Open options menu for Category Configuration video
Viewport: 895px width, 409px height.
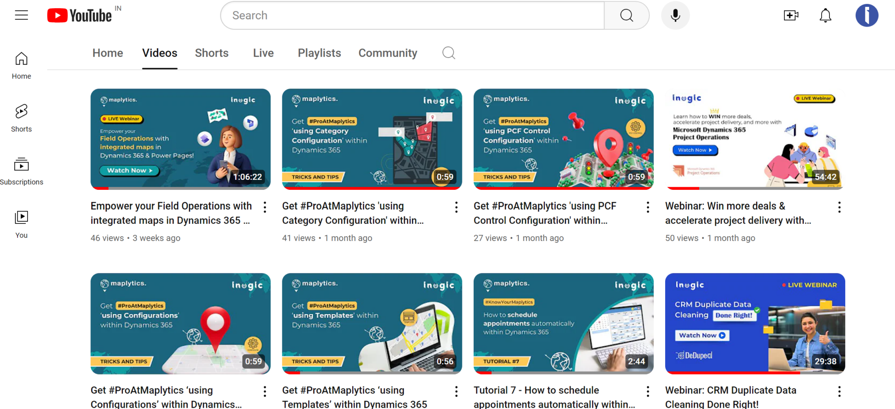coord(456,207)
